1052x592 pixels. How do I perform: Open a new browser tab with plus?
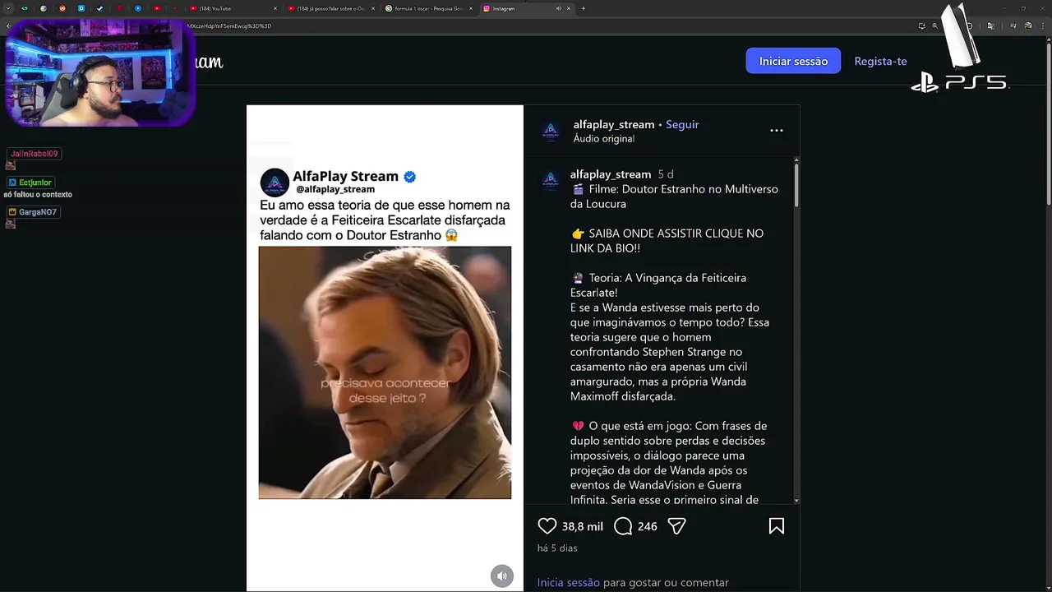coord(584,8)
